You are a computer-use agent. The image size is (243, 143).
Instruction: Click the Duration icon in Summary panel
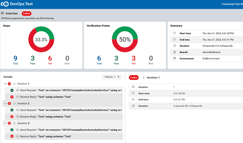(x=174, y=46)
